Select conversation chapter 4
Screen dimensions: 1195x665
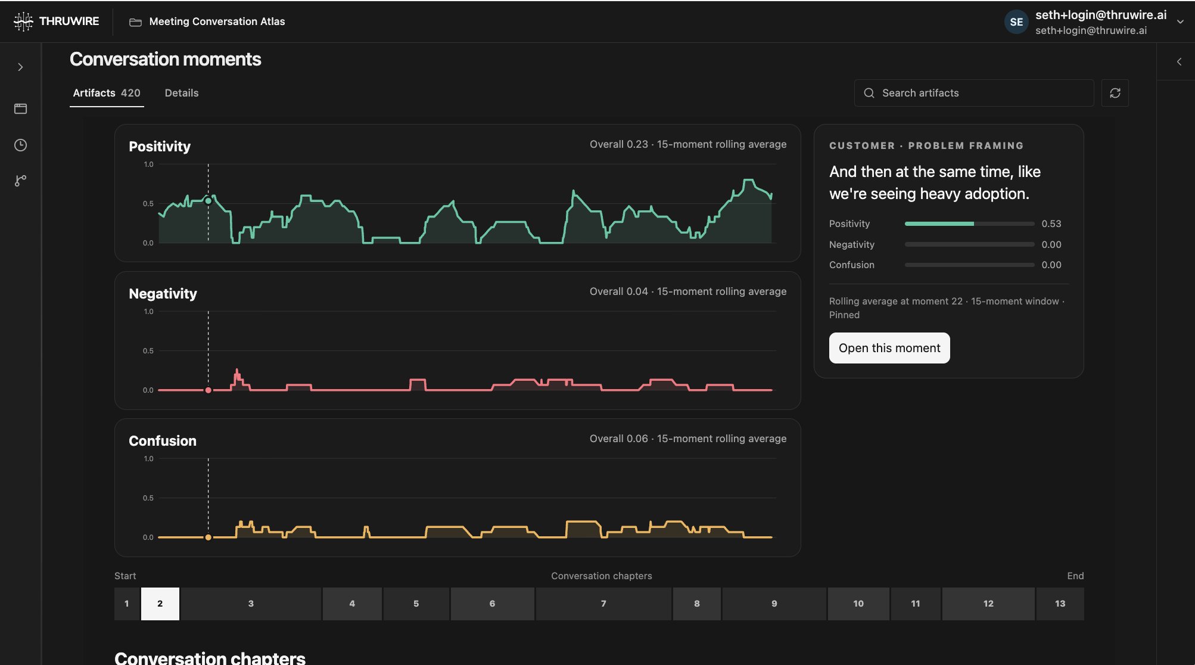coord(352,604)
